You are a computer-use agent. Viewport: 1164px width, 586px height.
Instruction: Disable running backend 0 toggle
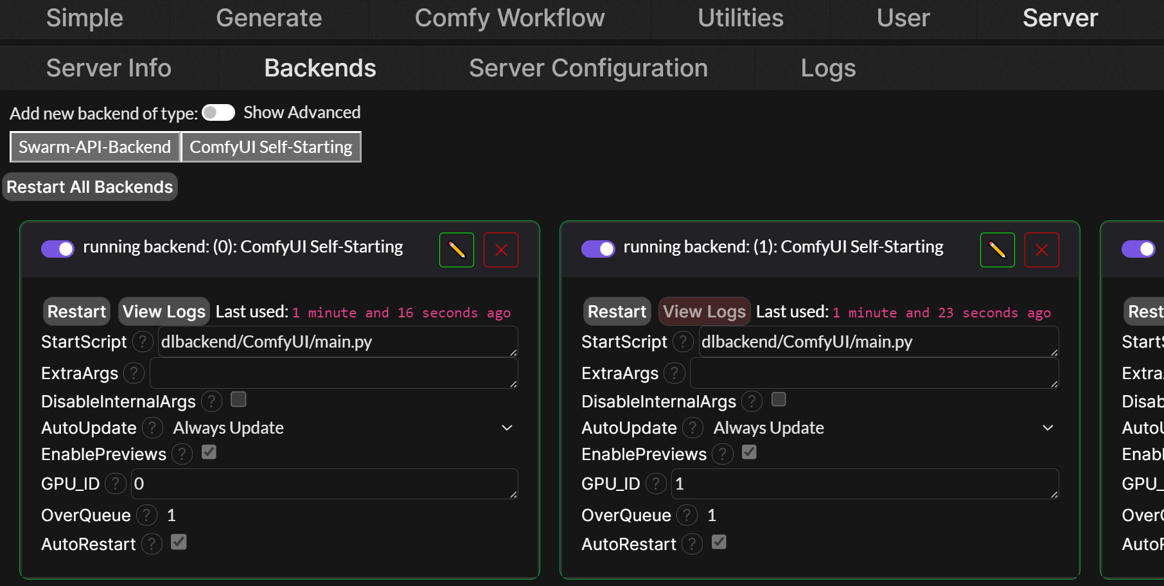(x=58, y=249)
